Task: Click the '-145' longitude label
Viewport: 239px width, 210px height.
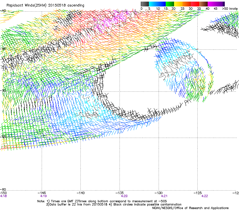Action: pyautogui.click(x=42, y=193)
